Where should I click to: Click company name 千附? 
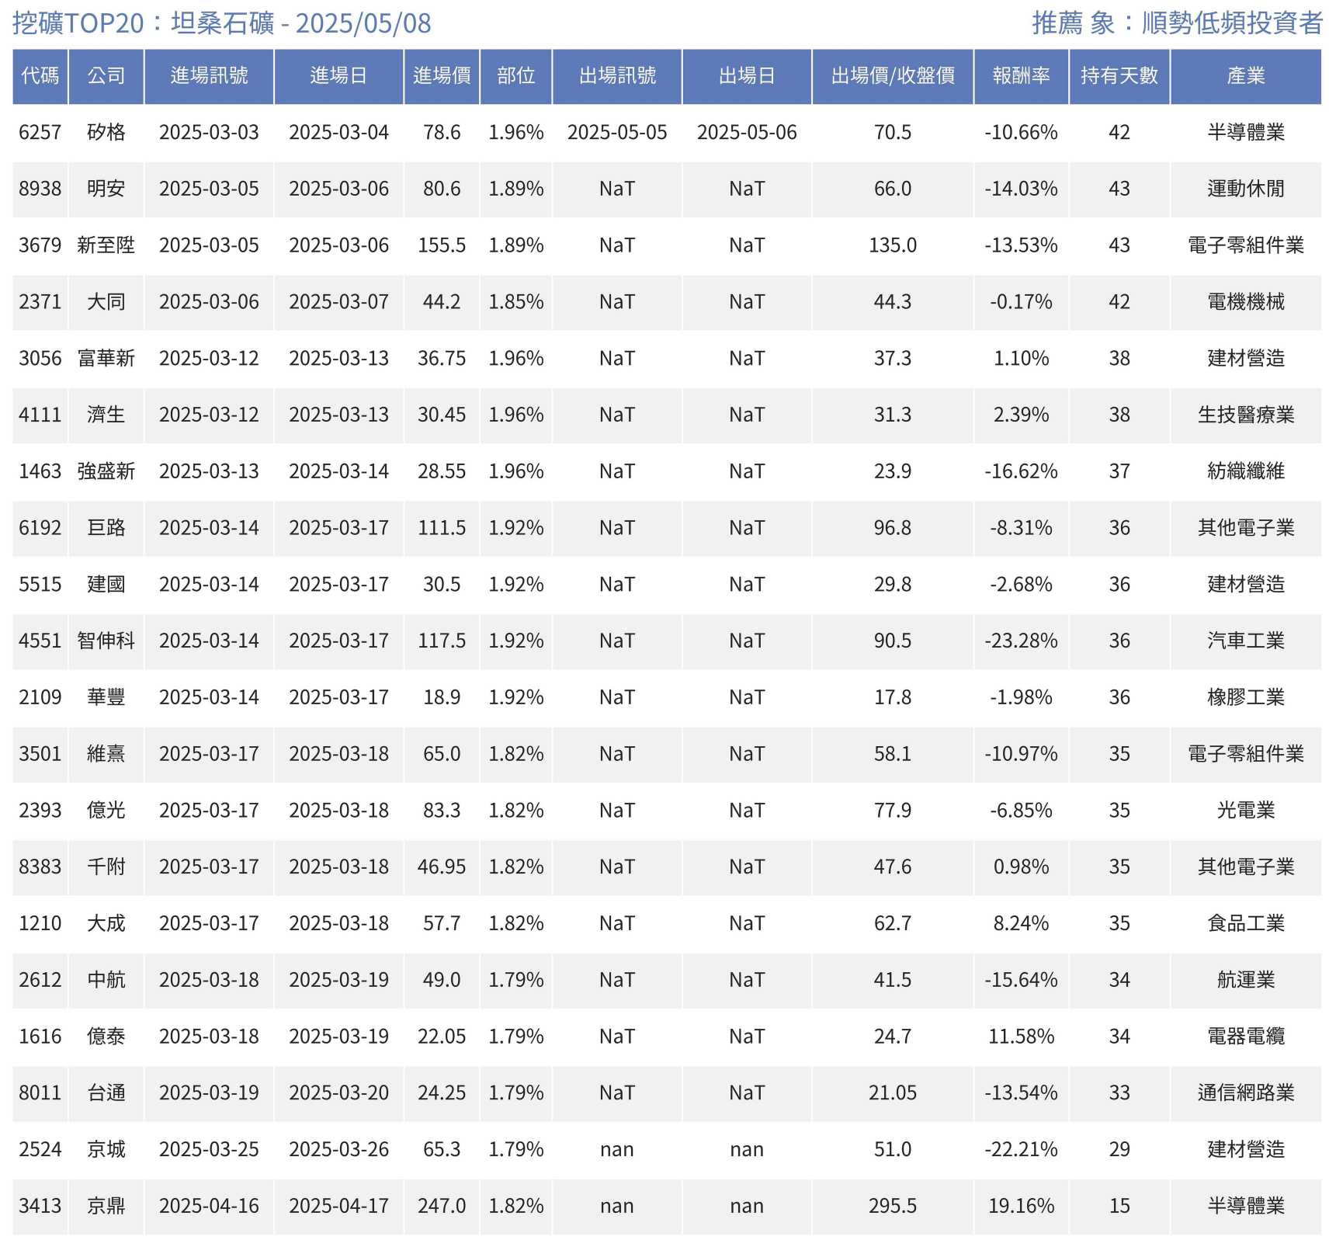(106, 867)
